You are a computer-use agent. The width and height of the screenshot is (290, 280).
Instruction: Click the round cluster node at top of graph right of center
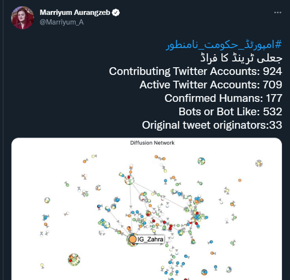pyautogui.click(x=202, y=161)
